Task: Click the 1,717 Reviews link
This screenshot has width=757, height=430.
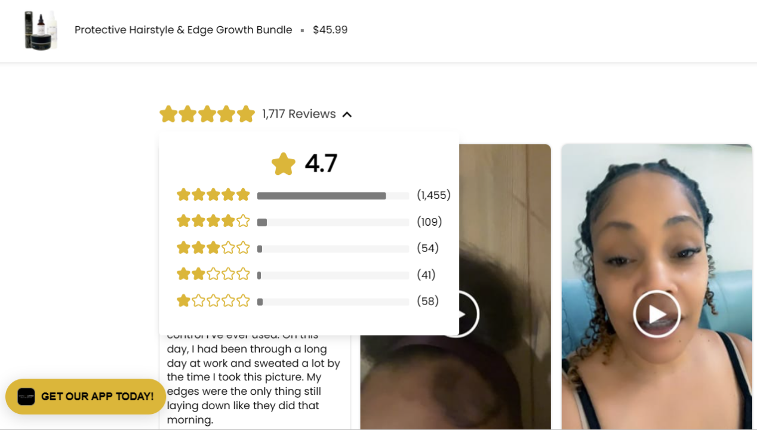Action: [x=299, y=114]
